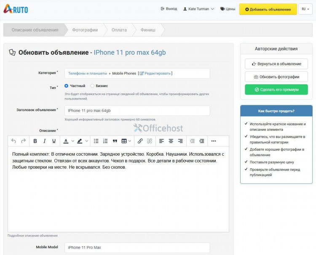Undo last edit in description editor
316x255 pixels.
tap(13, 141)
